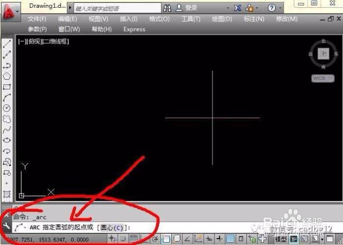This screenshot has width=343, height=245.
Task: Toggle Dynamic UCS in status bar
Action: 198,239
